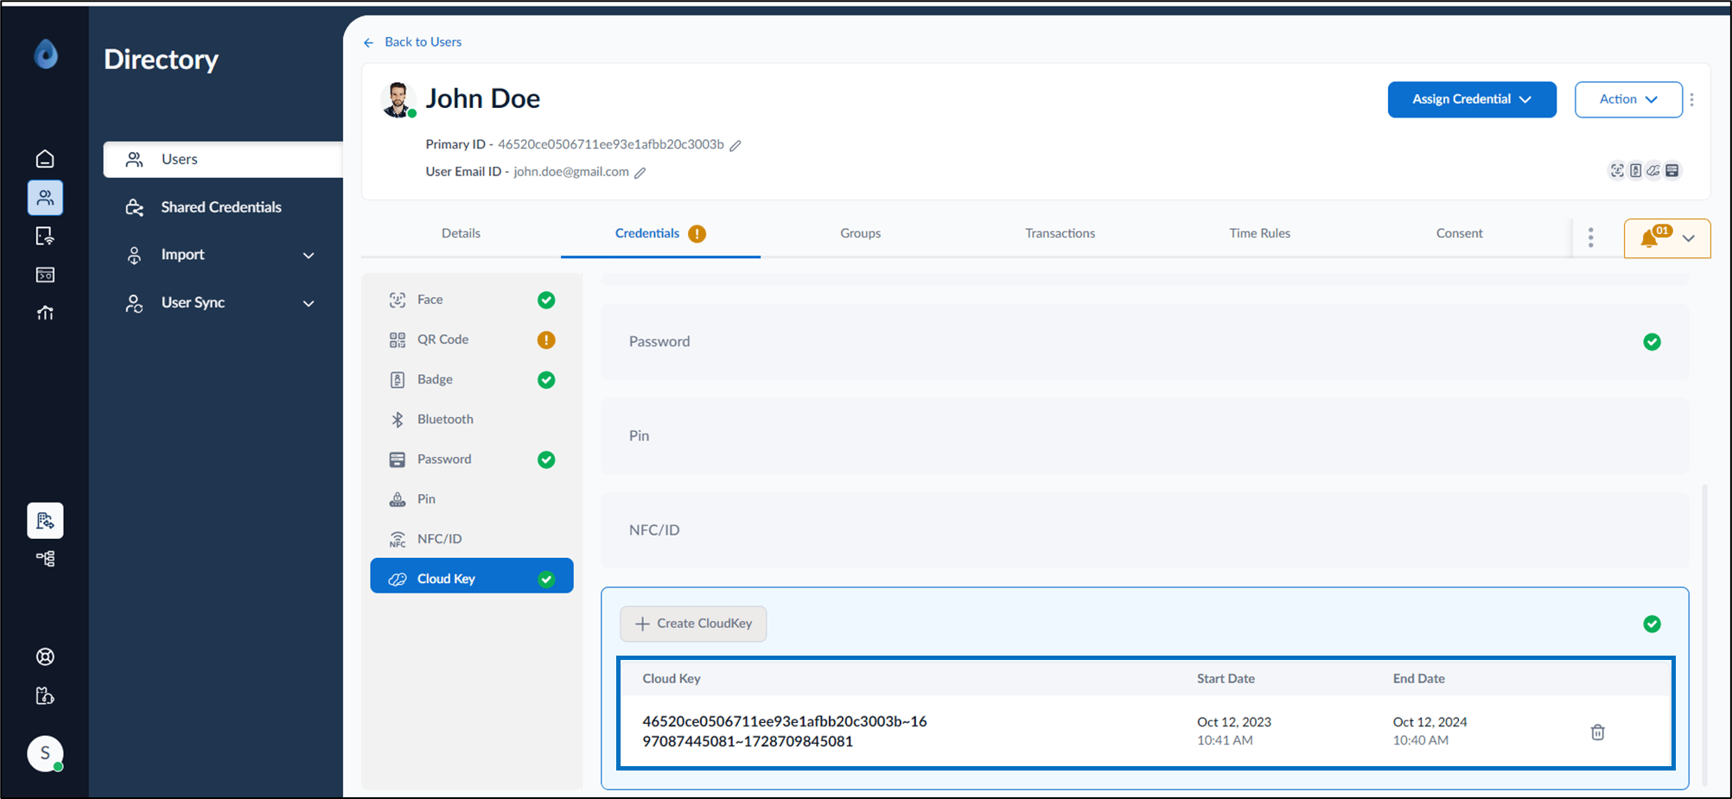Click the password credential icon in header
1732x799 pixels.
[1672, 170]
